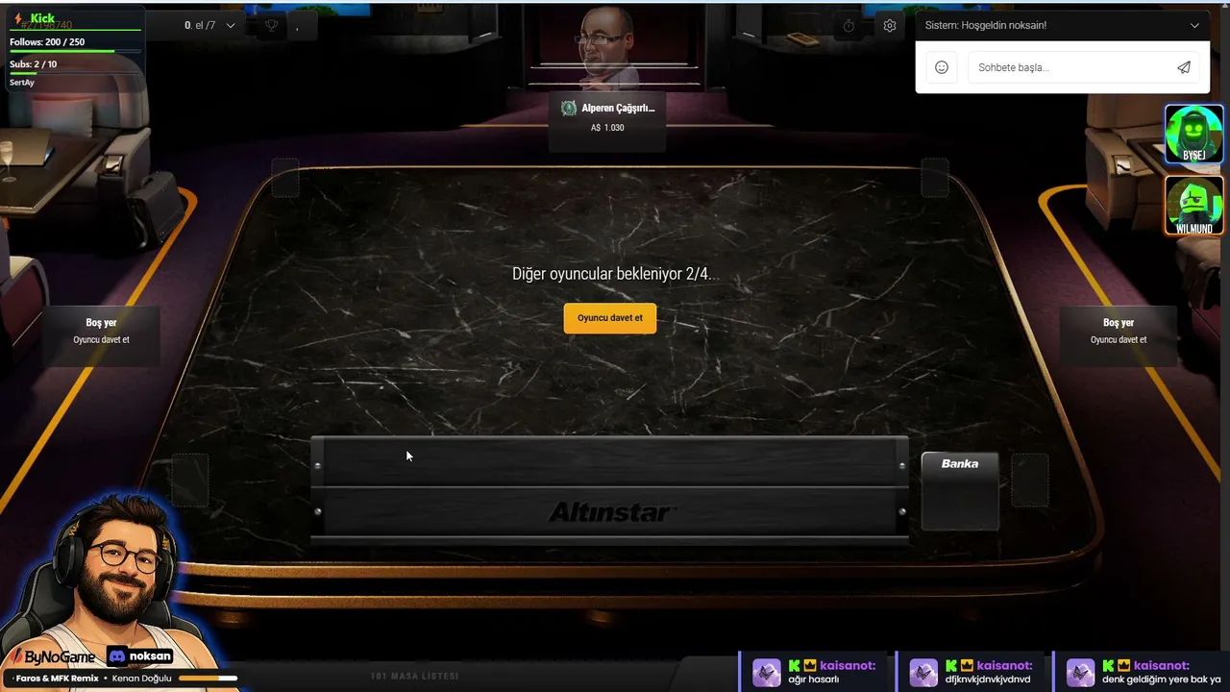Click the 'Altınstar' logo on the tile rack
Image resolution: width=1230 pixels, height=692 pixels.
pos(612,512)
